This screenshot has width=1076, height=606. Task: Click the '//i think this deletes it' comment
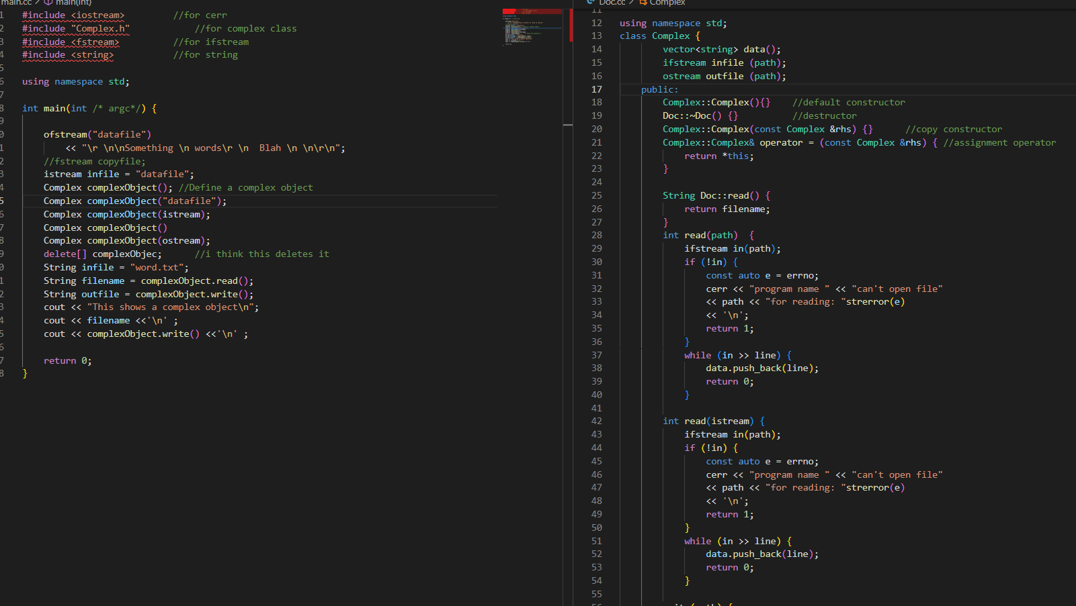coord(262,254)
